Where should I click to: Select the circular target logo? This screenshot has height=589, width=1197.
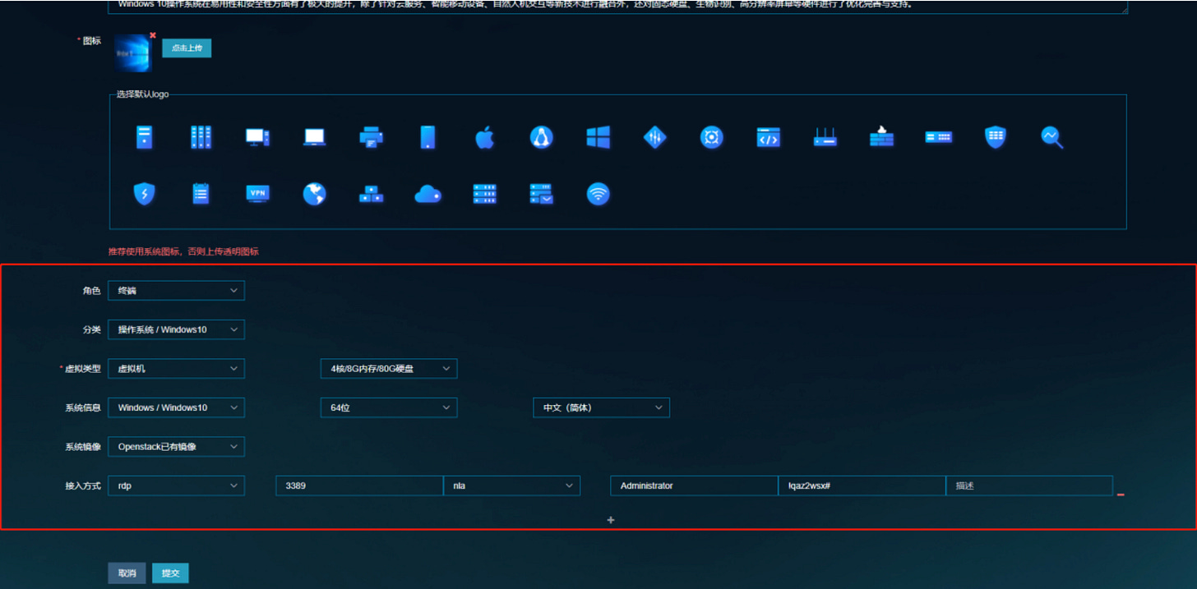tap(712, 137)
